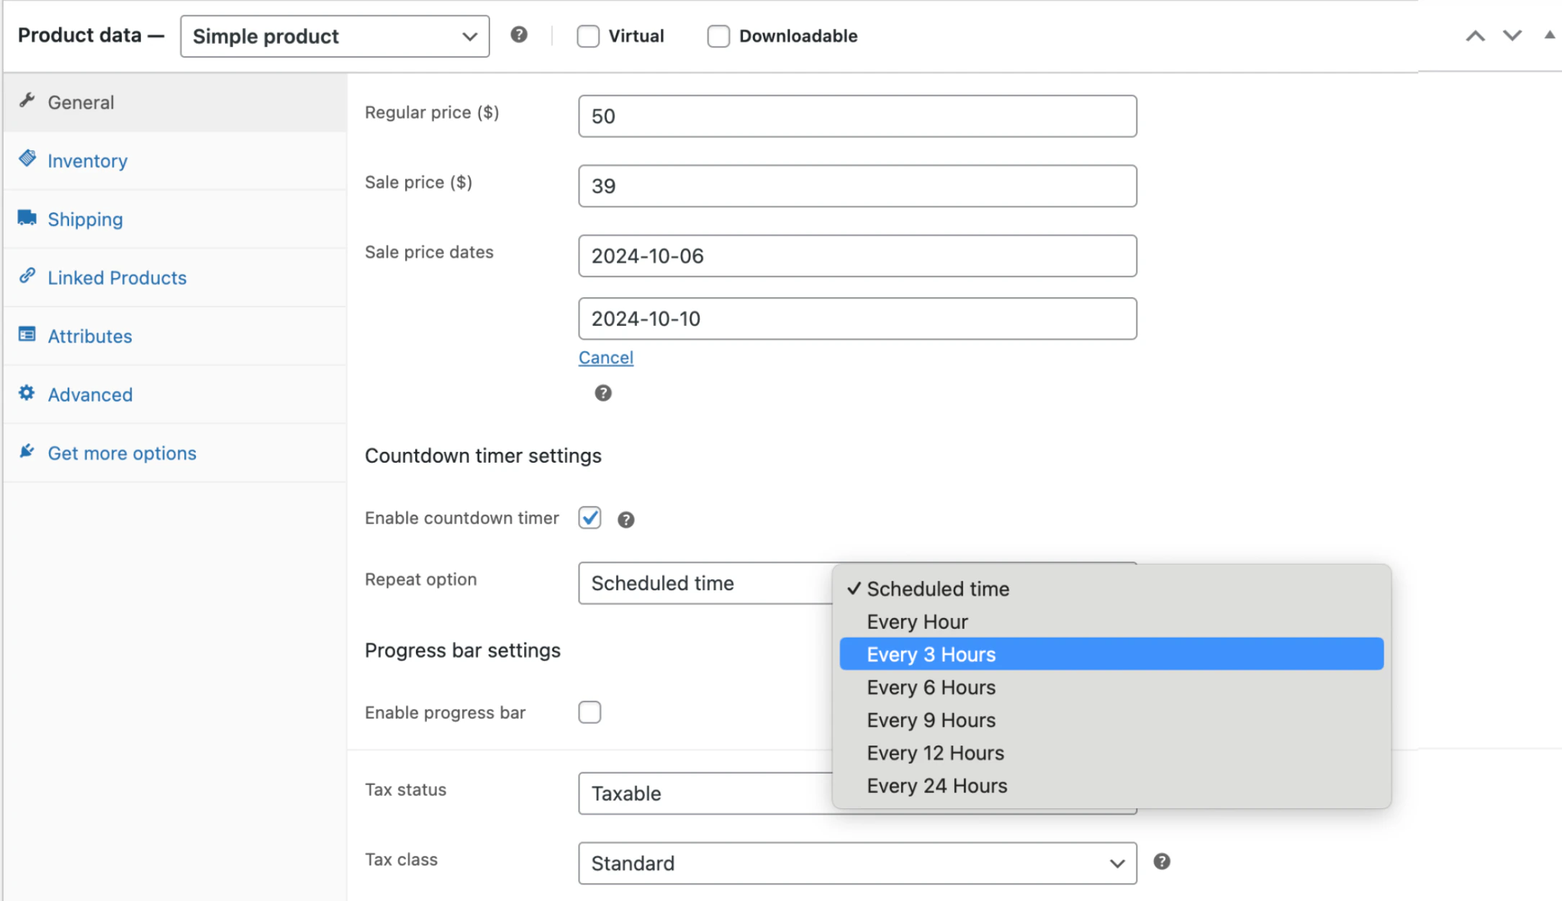Screen dimensions: 1562x901
Task: Click the Advanced gear icon
Action: coord(27,393)
